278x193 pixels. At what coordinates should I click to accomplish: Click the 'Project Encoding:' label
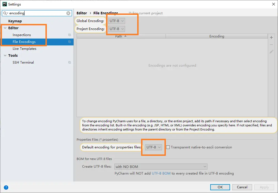90,29
